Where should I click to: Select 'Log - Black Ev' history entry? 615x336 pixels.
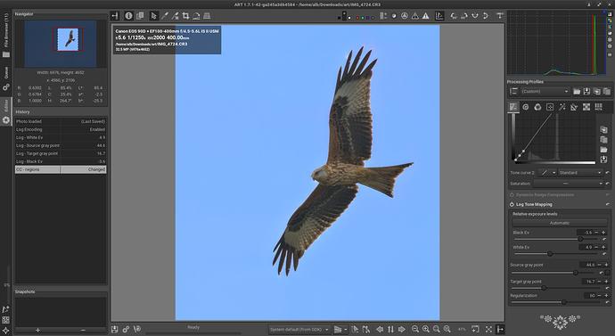click(61, 161)
